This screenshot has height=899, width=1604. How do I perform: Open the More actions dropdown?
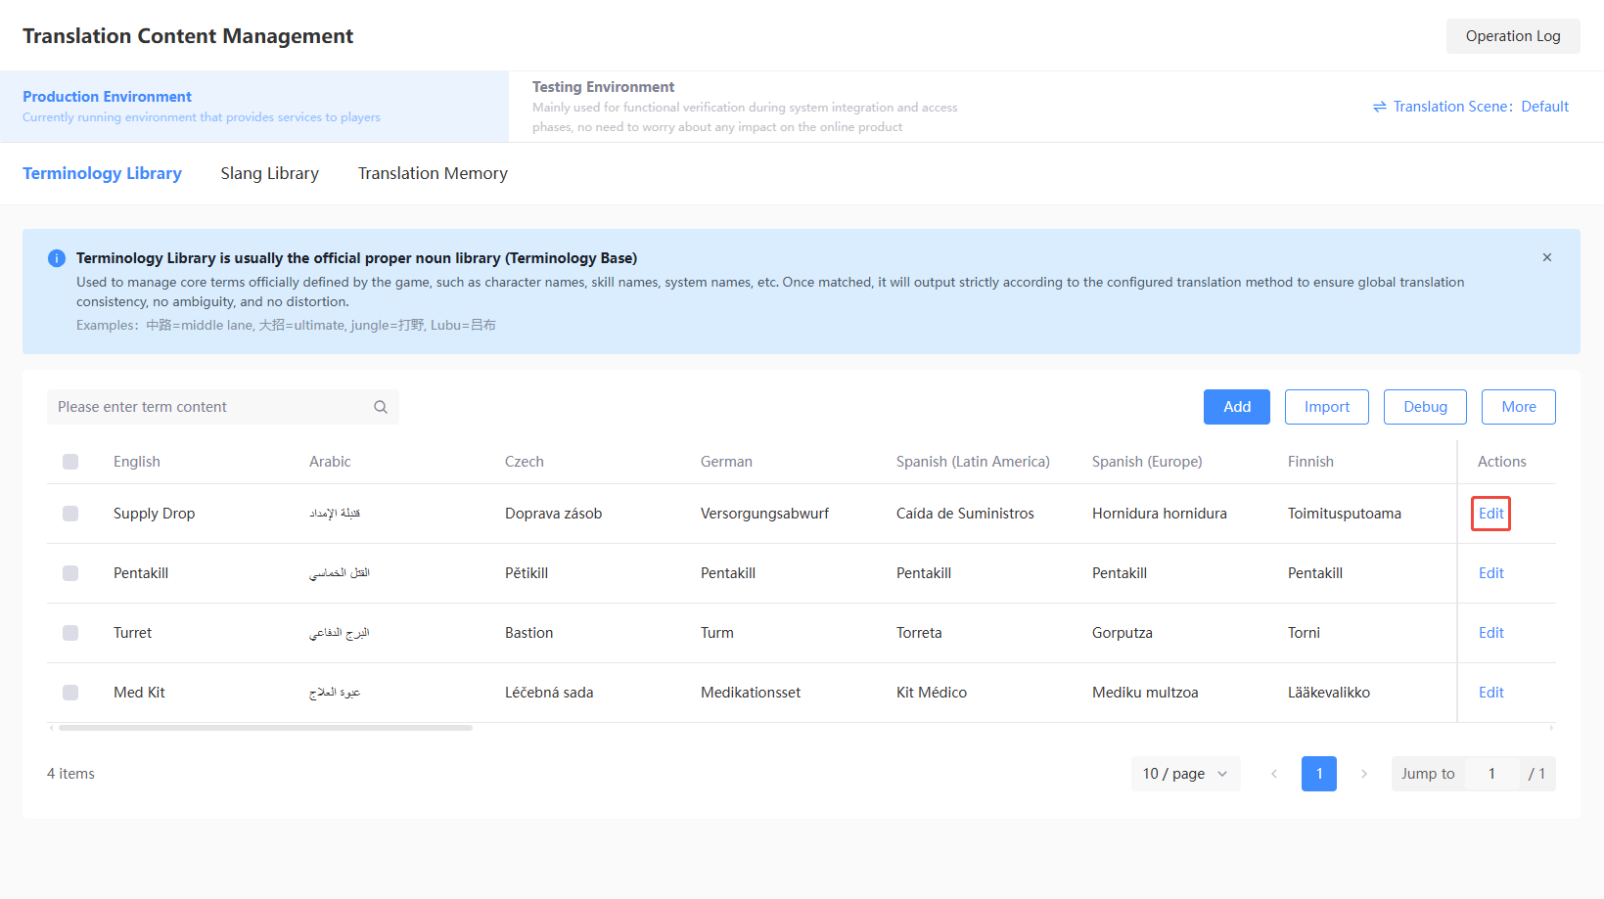coord(1519,407)
